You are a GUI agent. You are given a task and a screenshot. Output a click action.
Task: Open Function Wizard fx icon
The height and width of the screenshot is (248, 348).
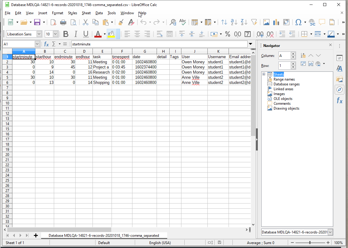coord(46,44)
